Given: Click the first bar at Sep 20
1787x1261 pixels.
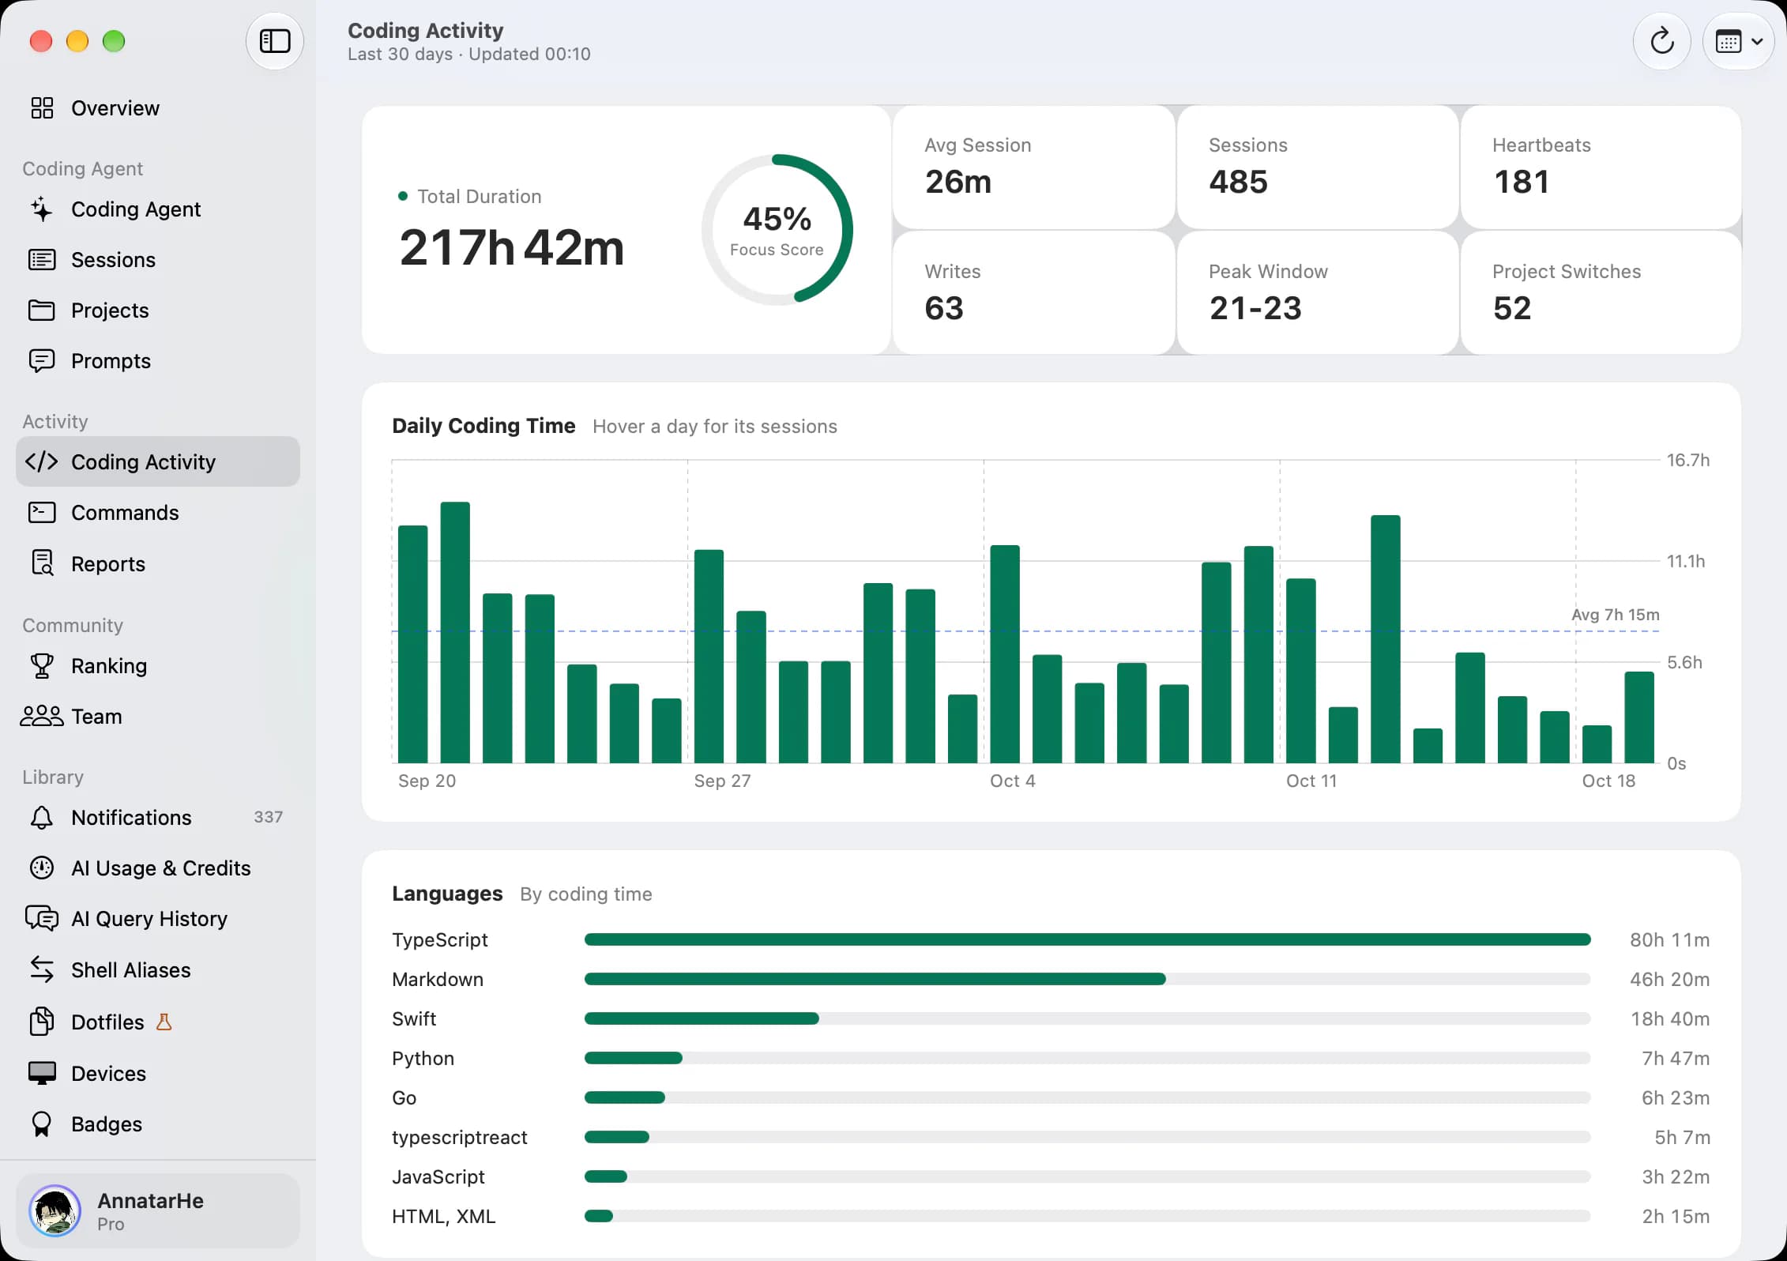Looking at the screenshot, I should point(412,644).
